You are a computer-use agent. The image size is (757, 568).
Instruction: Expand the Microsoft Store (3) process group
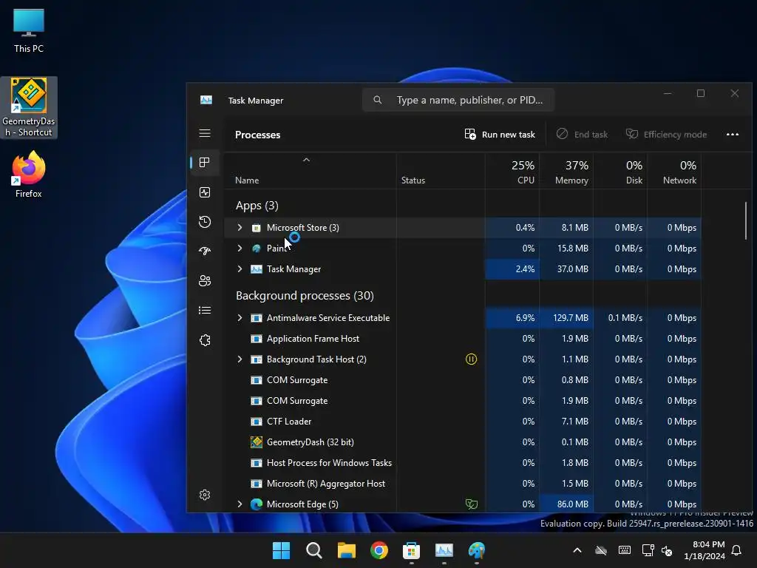240,228
